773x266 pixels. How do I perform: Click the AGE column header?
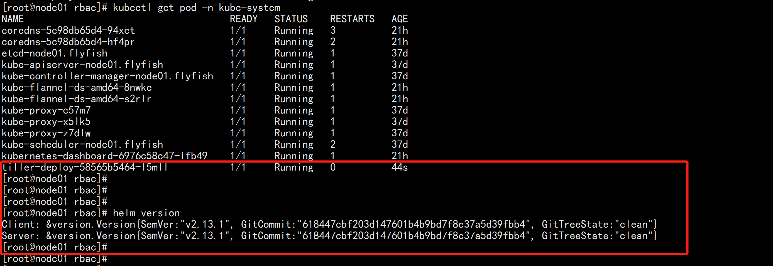[400, 19]
